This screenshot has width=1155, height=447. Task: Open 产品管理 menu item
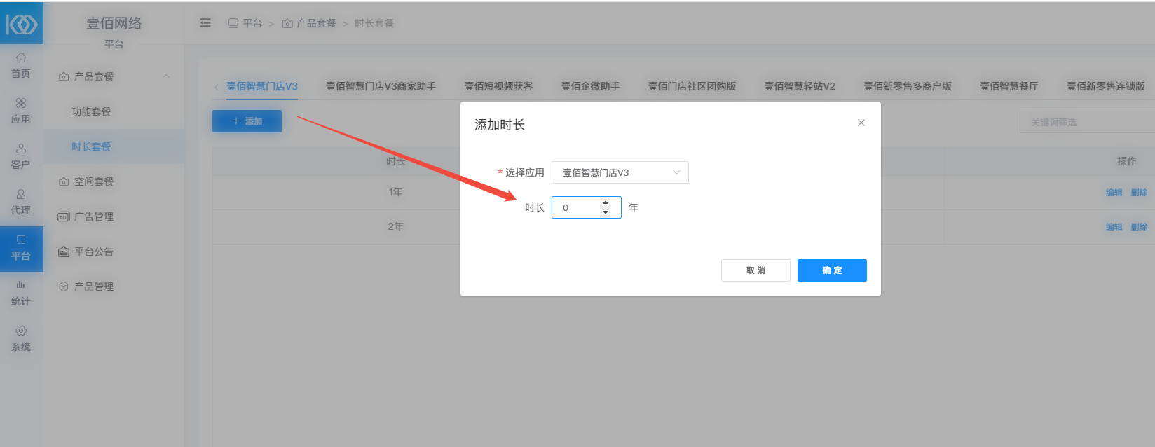pos(93,287)
